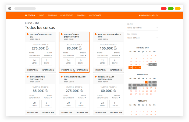Click the moon icon next to Tardes
The image size is (189, 122).
click(x=85, y=55)
